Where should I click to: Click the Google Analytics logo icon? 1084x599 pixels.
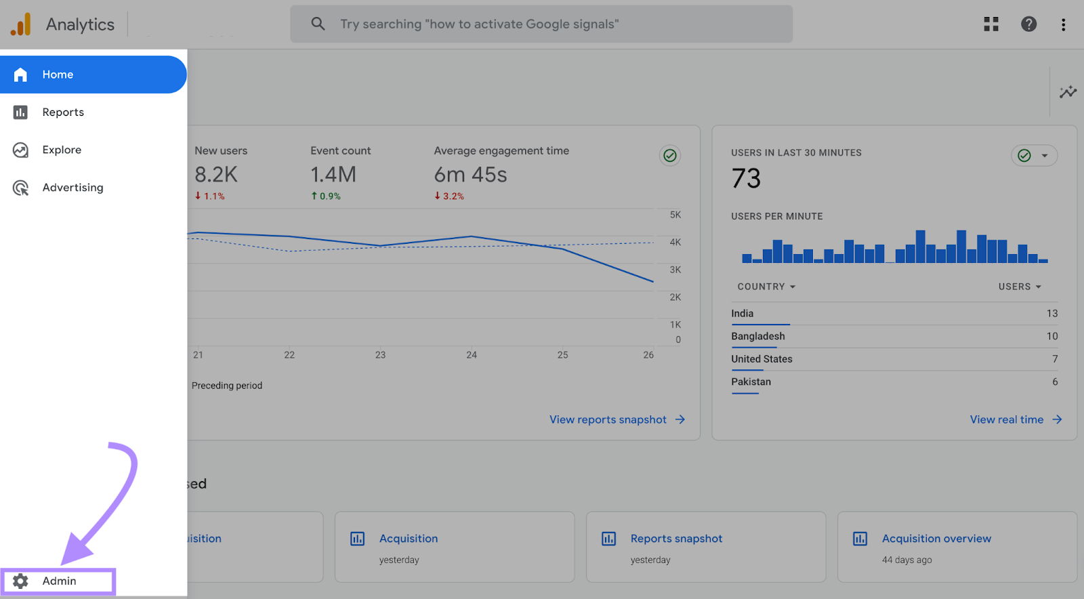[x=21, y=24]
